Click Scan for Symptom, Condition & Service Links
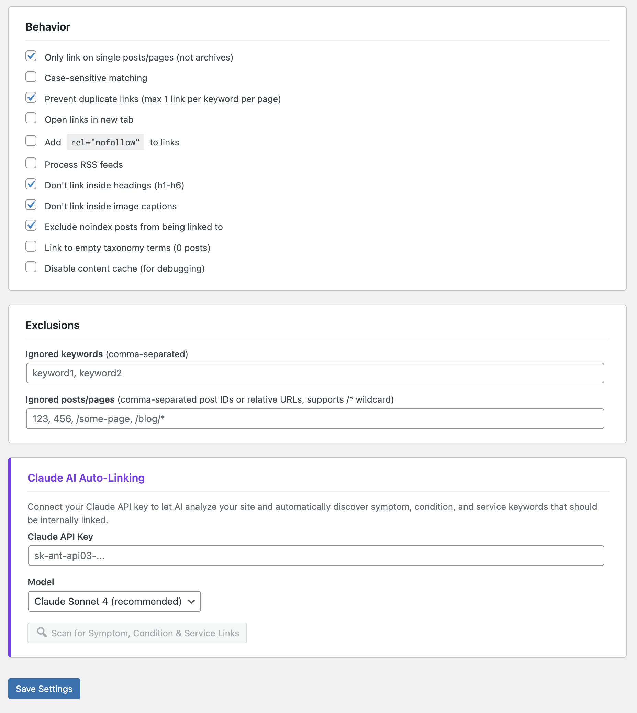The width and height of the screenshot is (637, 713). coord(137,633)
